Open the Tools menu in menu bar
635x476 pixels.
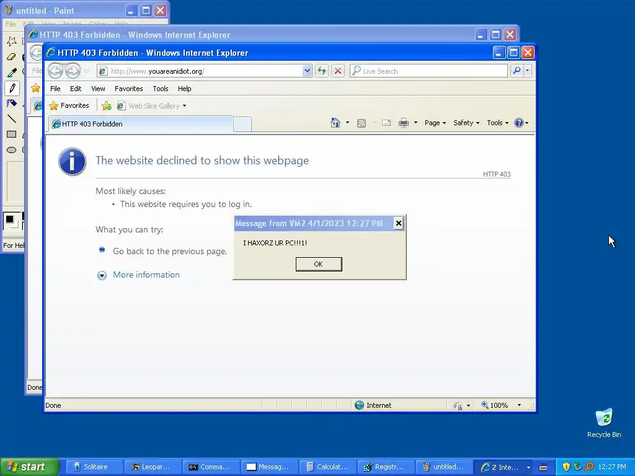[161, 89]
